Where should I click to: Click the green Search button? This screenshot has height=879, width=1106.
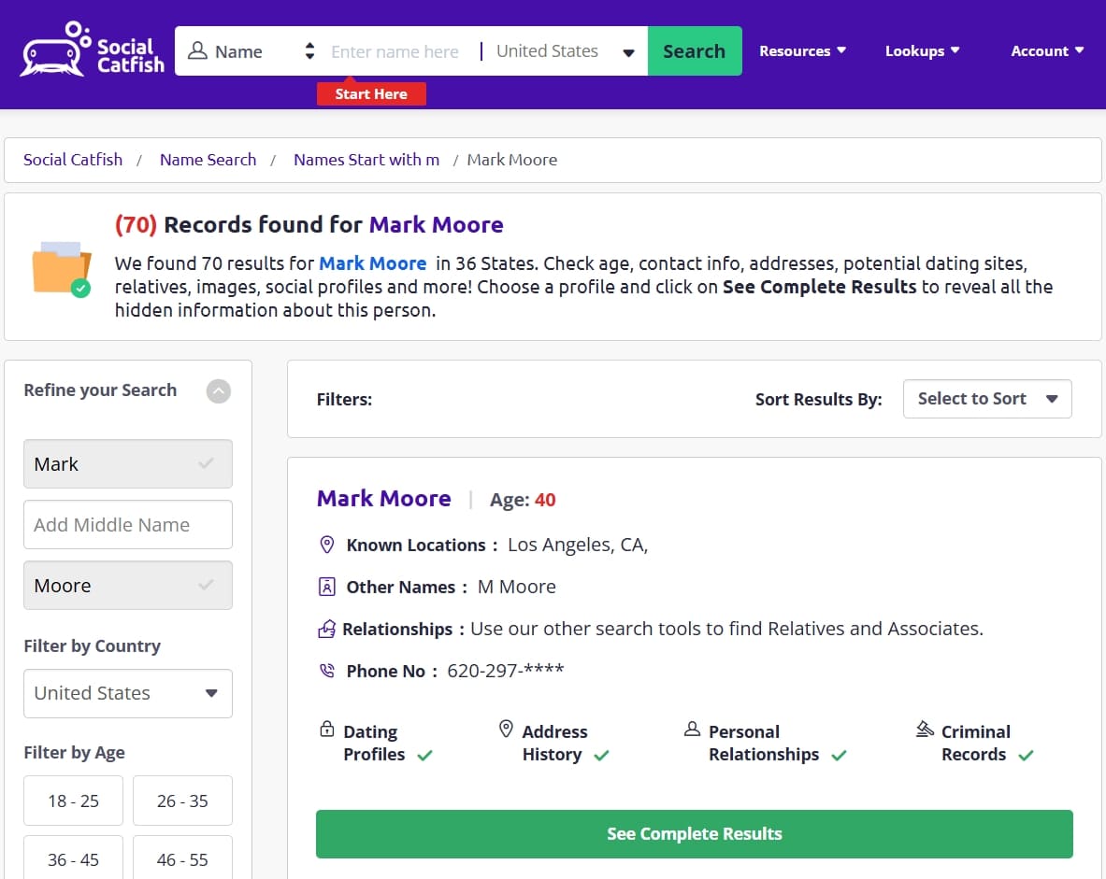click(694, 50)
